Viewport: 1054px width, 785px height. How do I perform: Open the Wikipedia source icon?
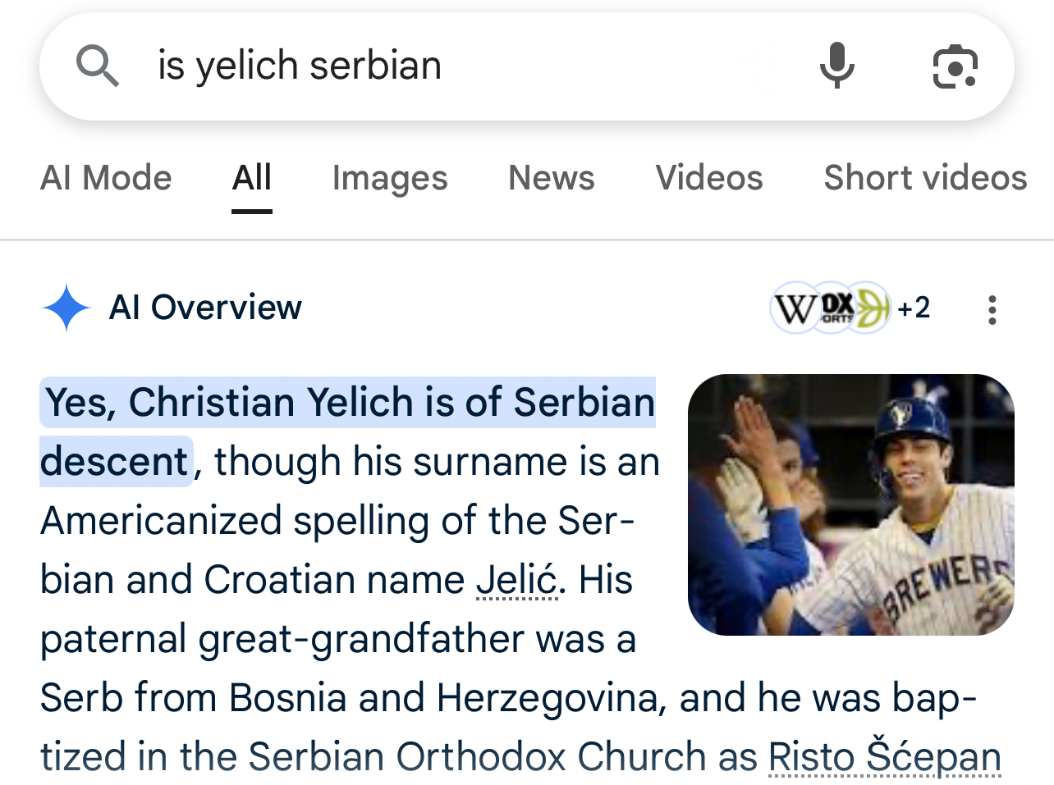click(x=792, y=309)
